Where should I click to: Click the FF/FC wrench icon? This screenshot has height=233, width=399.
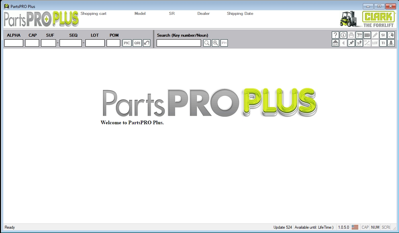[367, 43]
